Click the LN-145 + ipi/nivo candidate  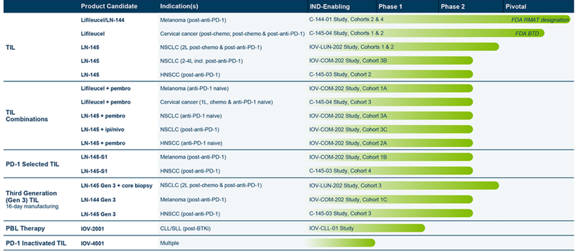[x=101, y=129]
